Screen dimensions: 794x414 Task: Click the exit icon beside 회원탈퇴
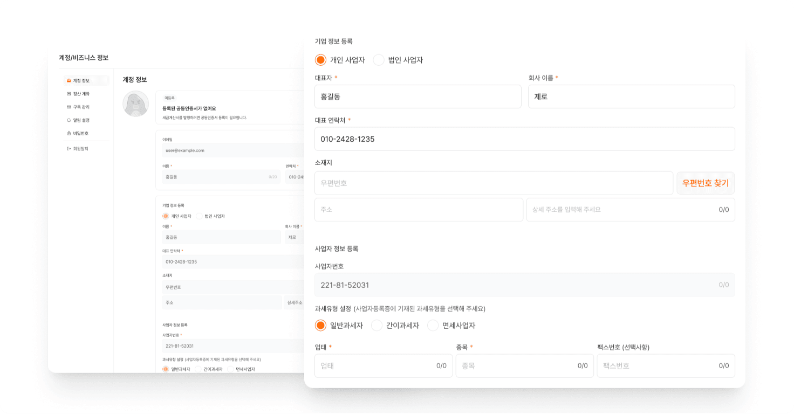tap(69, 148)
